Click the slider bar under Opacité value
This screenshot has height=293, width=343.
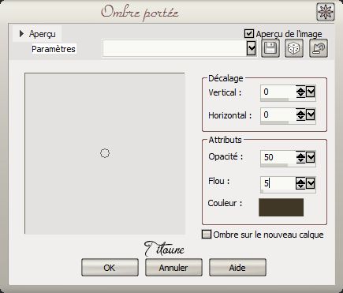(288, 165)
